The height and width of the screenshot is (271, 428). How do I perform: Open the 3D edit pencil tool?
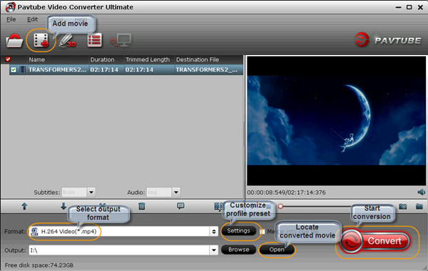click(x=68, y=41)
